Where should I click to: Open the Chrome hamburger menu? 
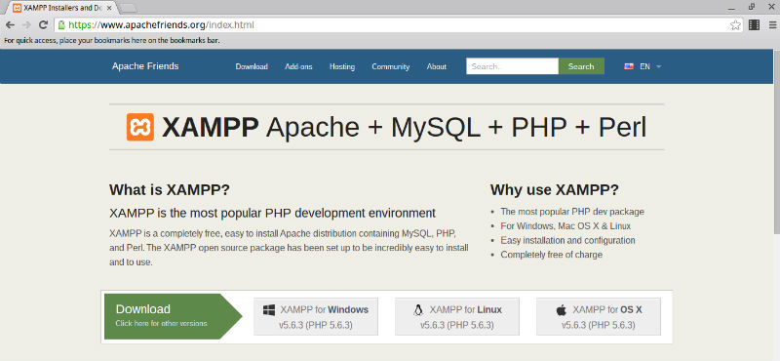point(771,25)
